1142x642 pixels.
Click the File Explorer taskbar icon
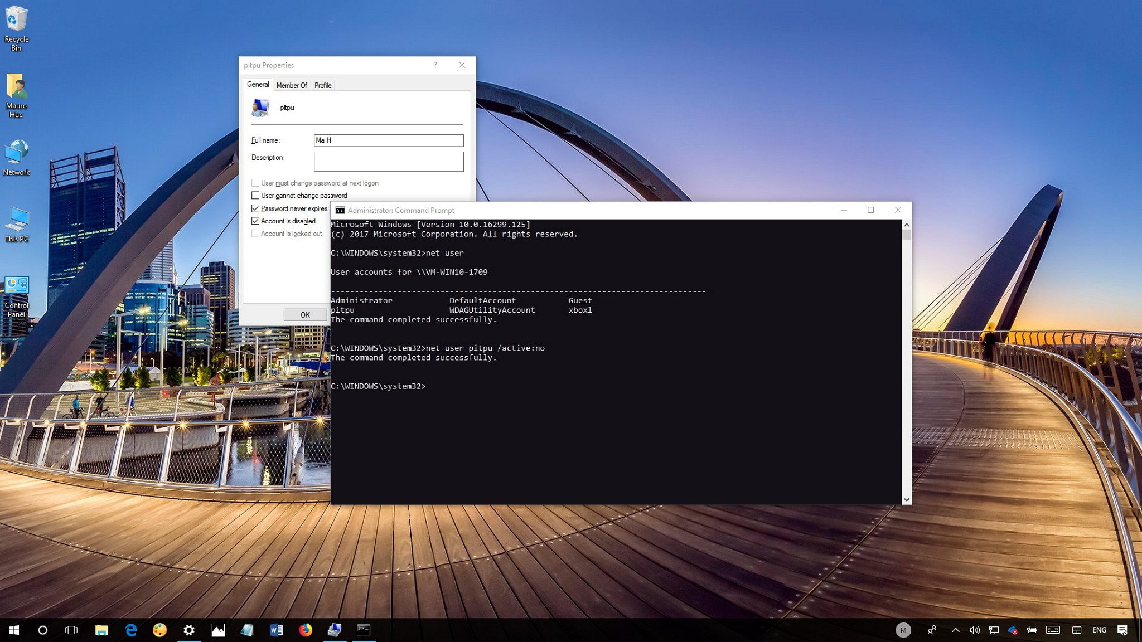click(x=100, y=629)
